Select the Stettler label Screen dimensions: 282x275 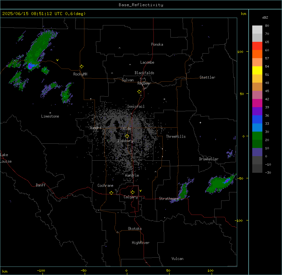coord(207,77)
